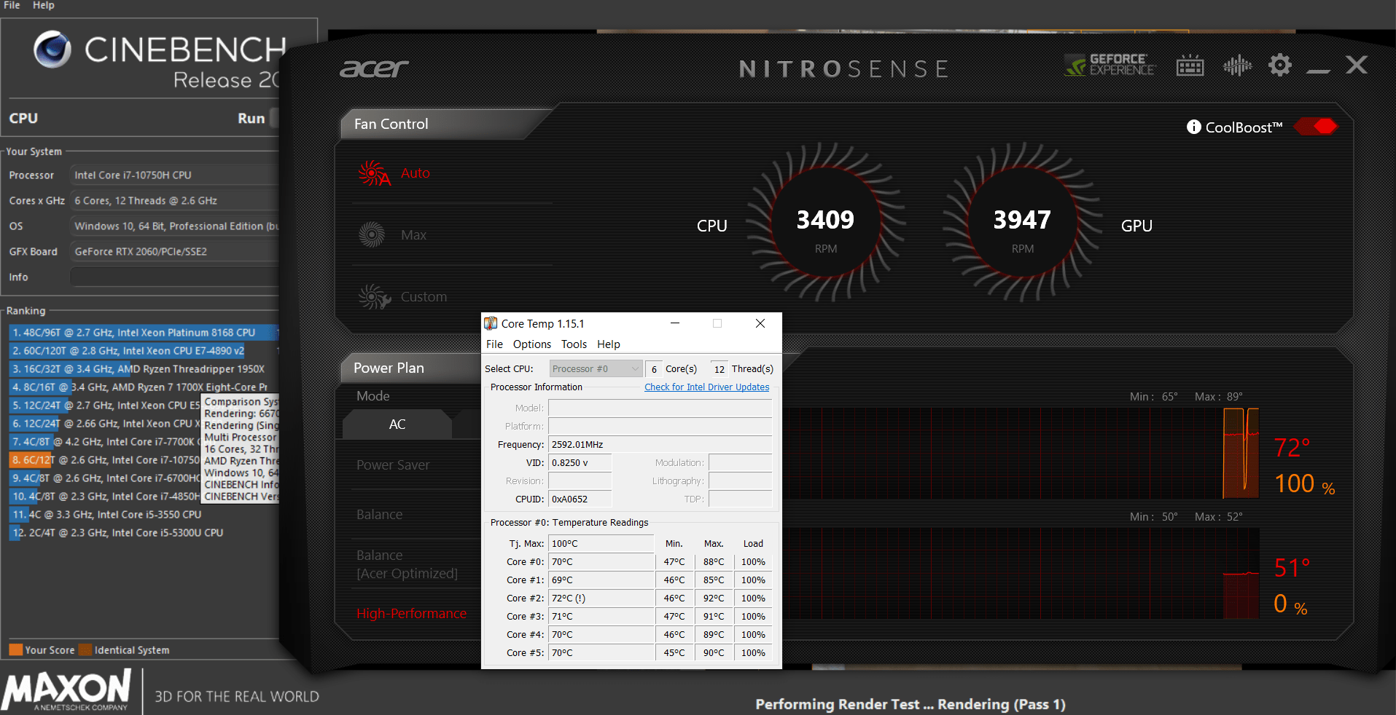Screen dimensions: 1396x715
Task: Click the Tj. Max 100°C field
Action: point(601,543)
